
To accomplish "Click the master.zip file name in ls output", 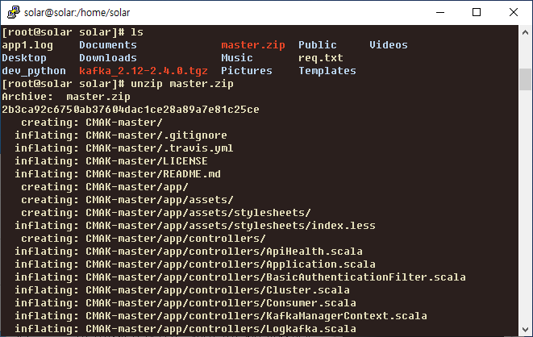I will 253,45.
